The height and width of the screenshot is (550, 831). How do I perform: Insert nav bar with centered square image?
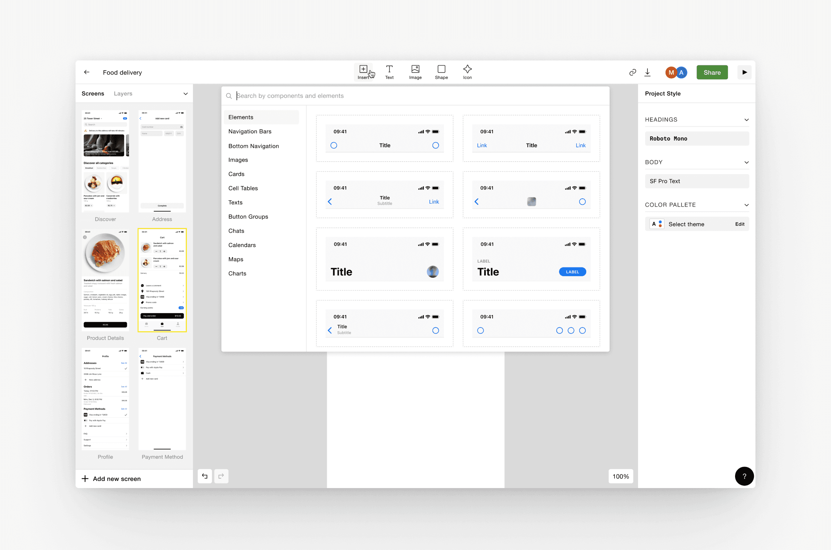tap(531, 195)
